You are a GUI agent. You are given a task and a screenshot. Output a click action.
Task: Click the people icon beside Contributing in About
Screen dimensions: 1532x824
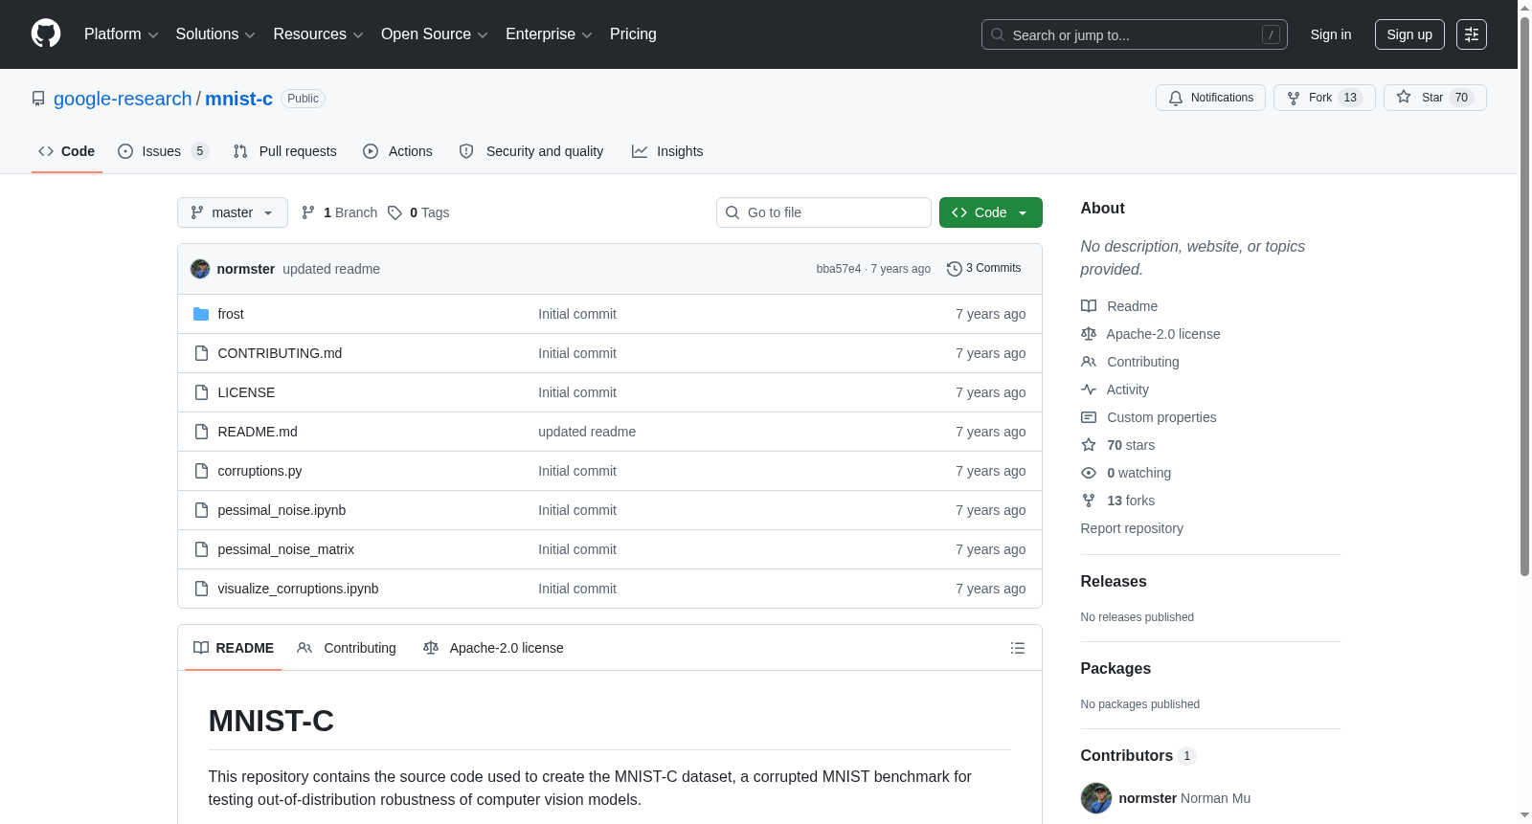point(1089,362)
